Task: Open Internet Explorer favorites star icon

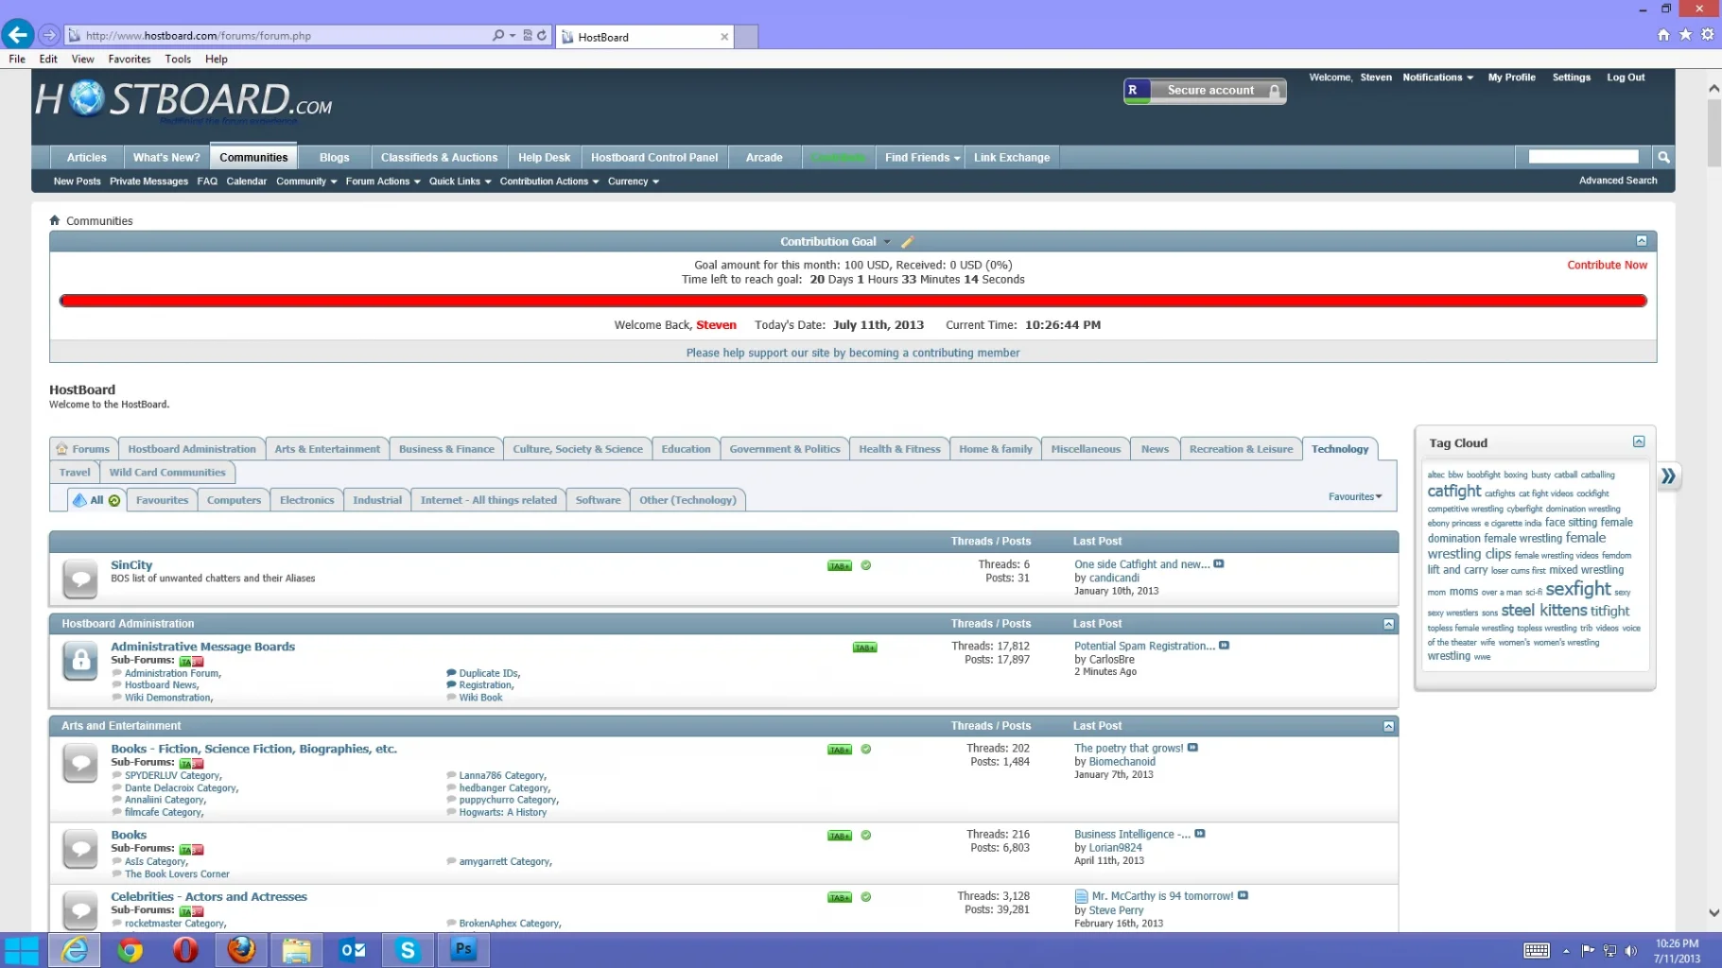Action: pos(1685,35)
